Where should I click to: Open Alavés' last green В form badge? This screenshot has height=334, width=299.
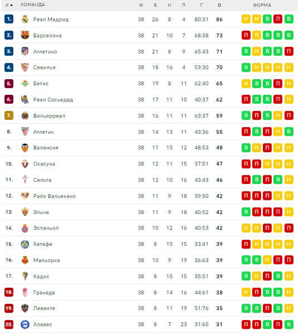[289, 325]
